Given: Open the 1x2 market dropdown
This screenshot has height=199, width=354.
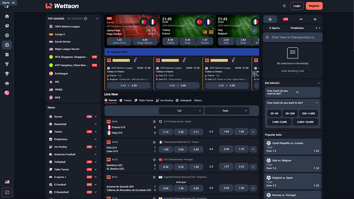Looking at the screenshot, I should pos(181,111).
